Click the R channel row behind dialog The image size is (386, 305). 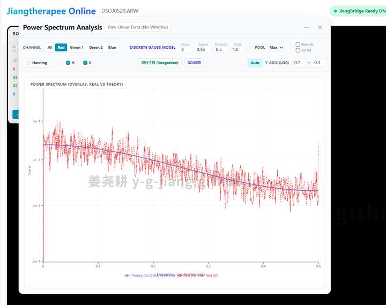click(x=14, y=69)
